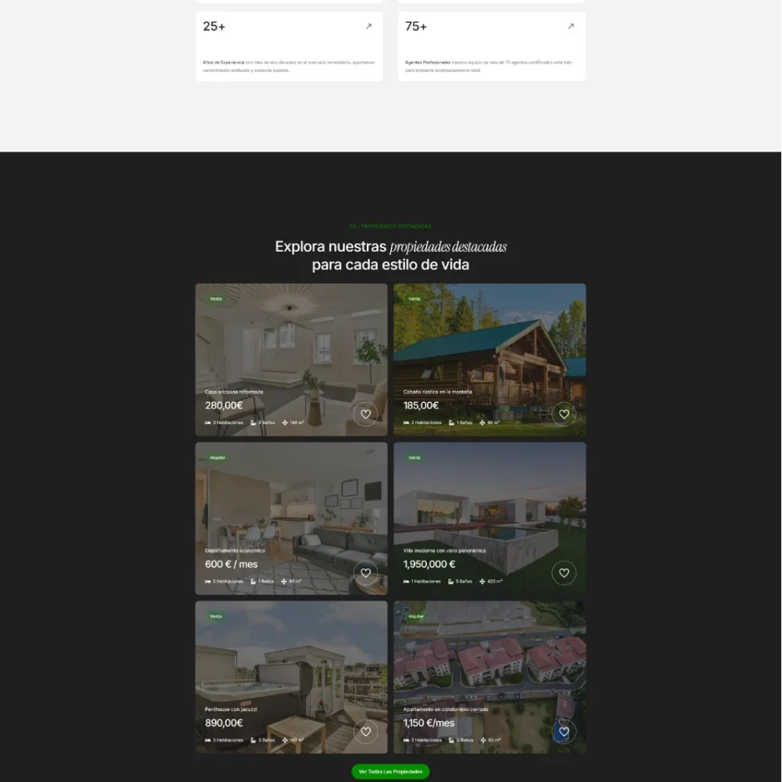Select the 25+ Años de Experiencia card
The image size is (782, 782).
coord(289,47)
